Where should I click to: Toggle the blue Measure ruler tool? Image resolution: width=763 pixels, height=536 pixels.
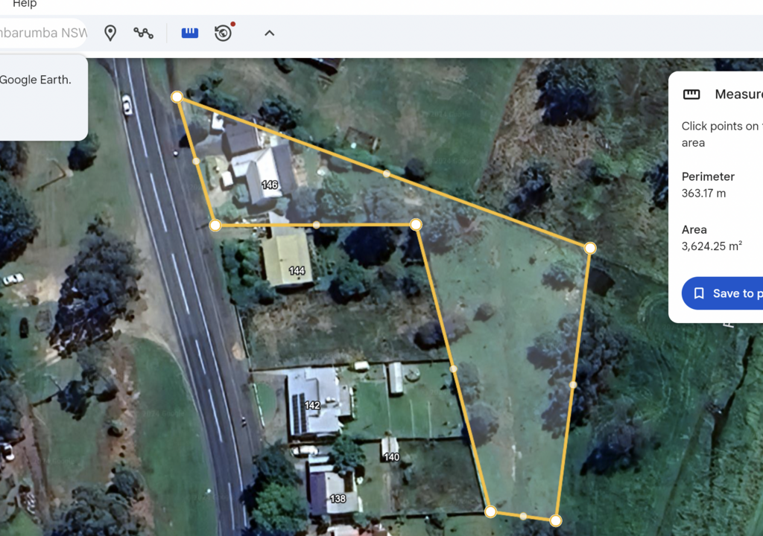pyautogui.click(x=190, y=33)
